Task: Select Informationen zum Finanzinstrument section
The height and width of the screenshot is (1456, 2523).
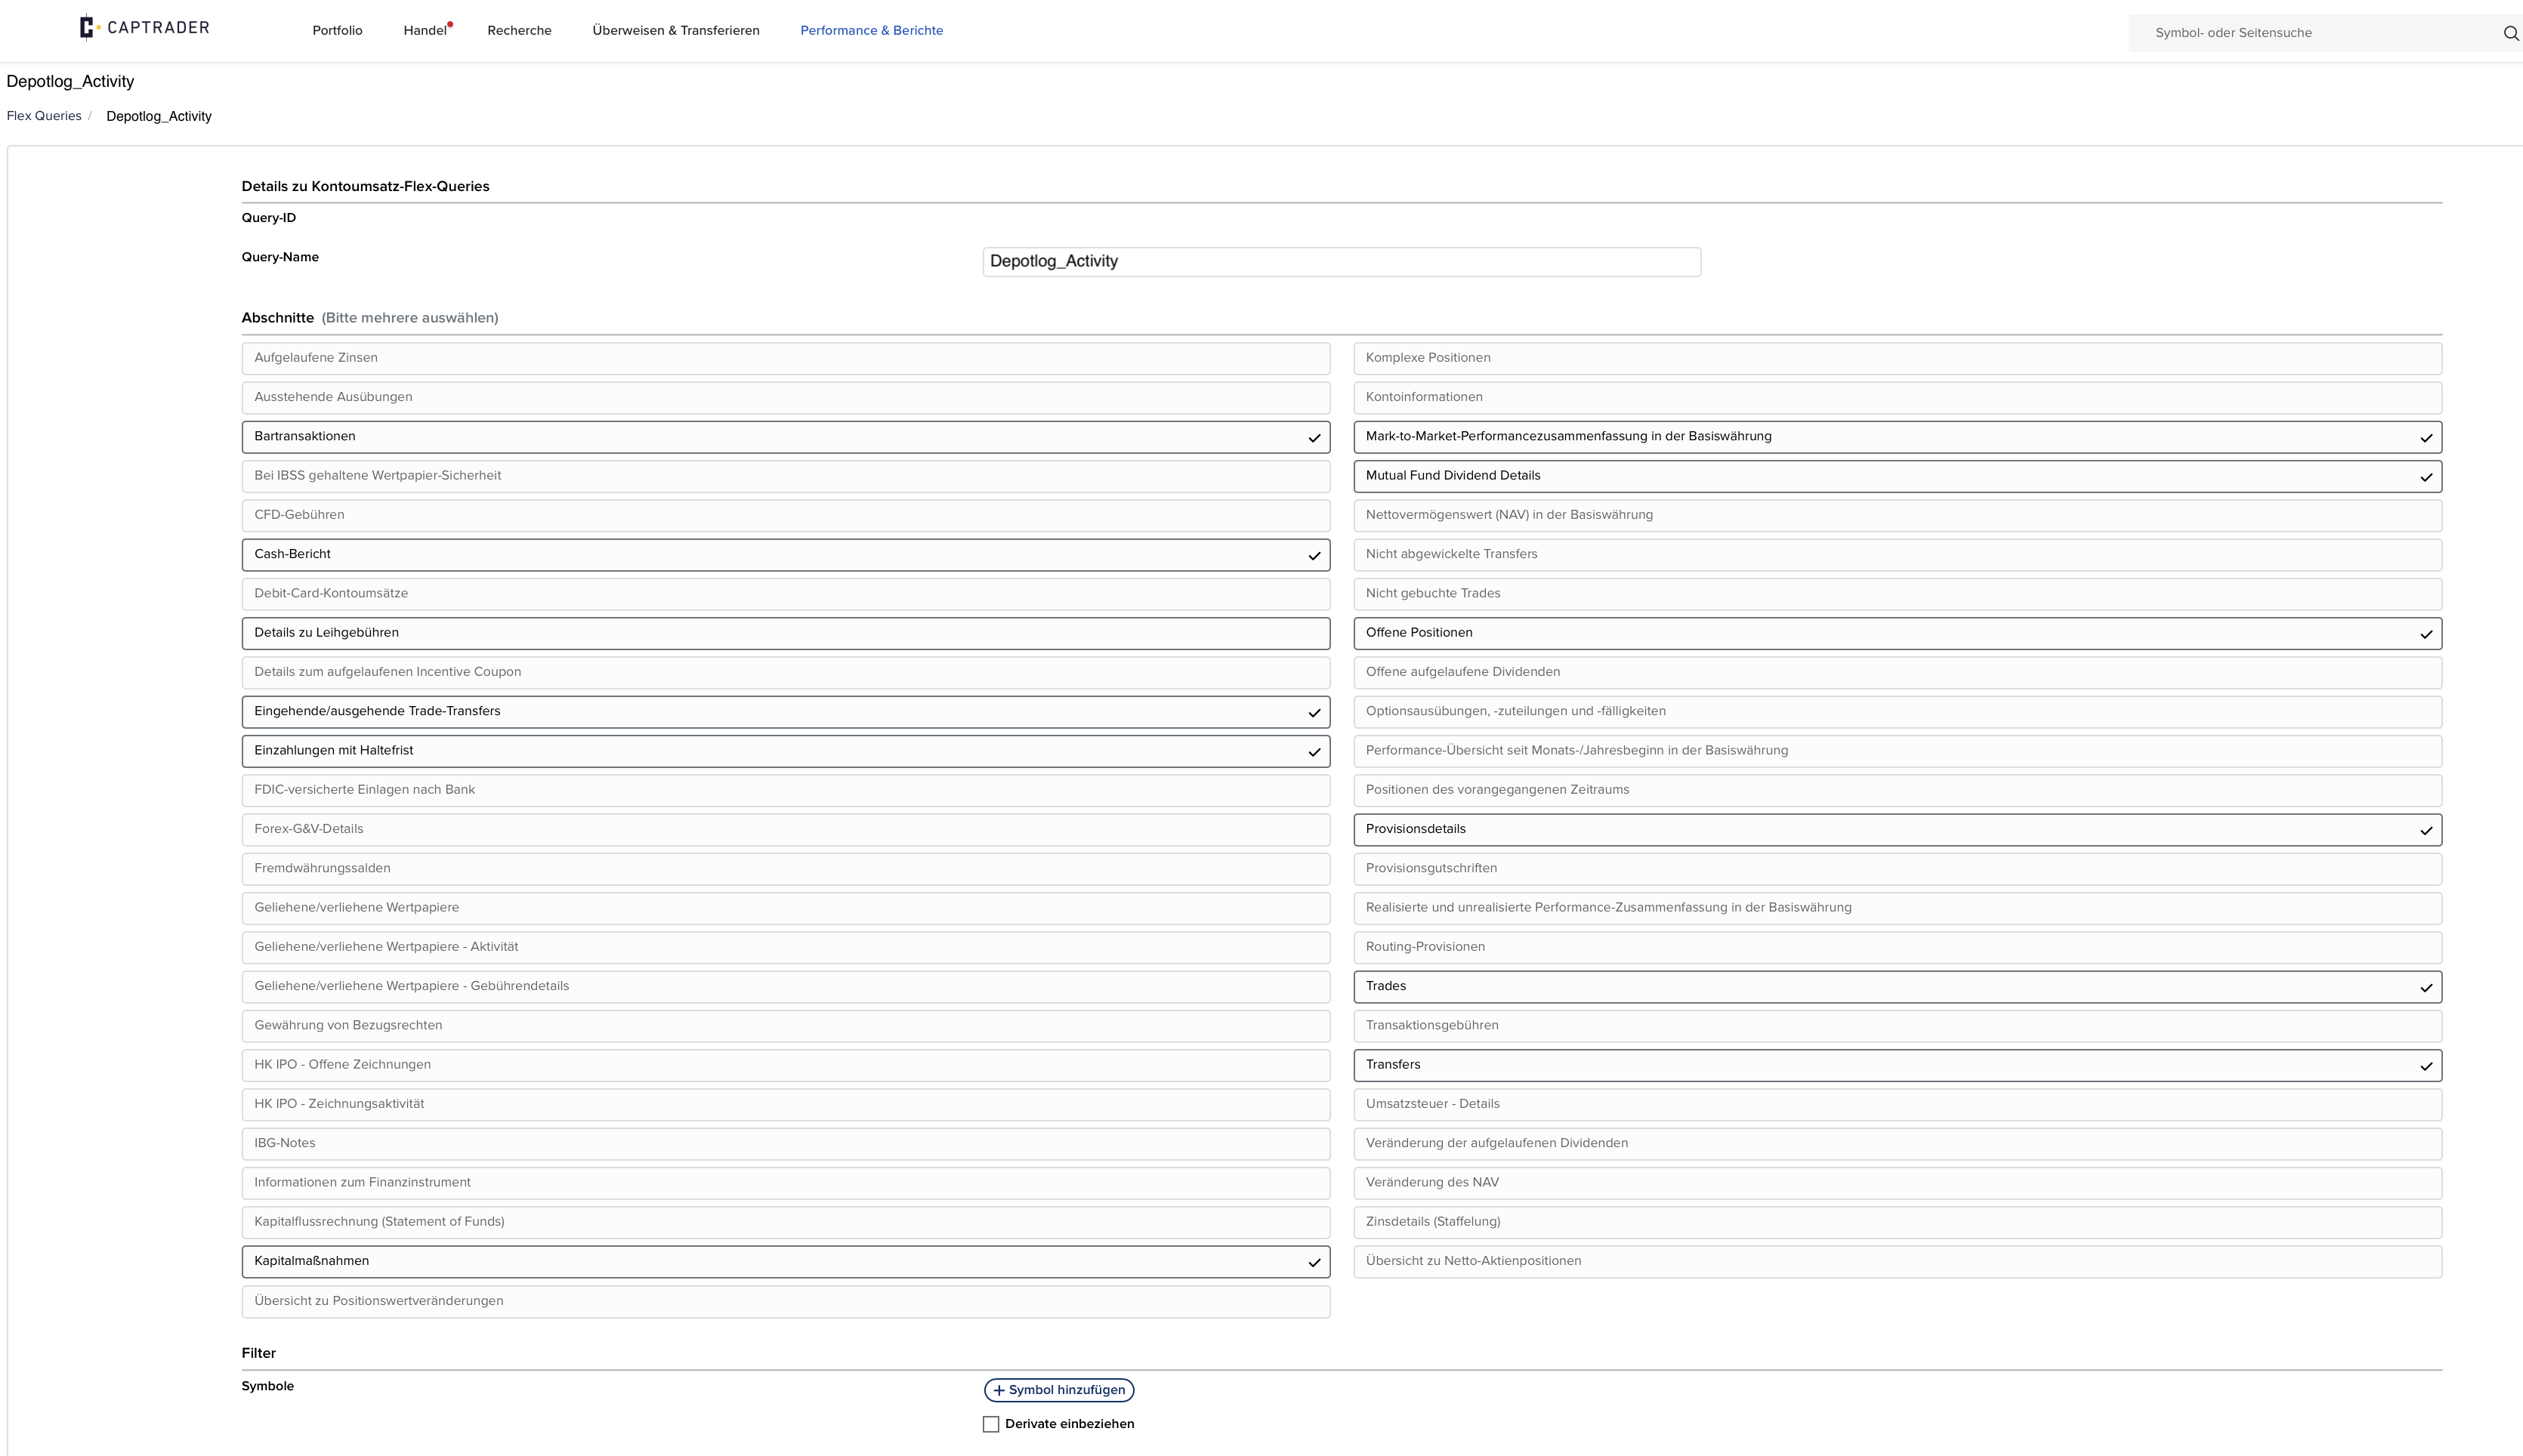Action: pos(785,1183)
